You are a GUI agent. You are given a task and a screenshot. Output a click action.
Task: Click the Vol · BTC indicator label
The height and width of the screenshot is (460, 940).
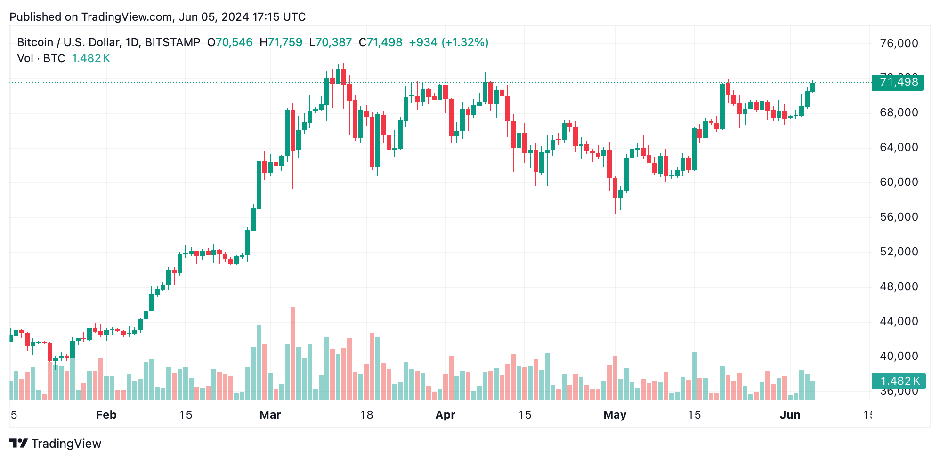point(41,58)
